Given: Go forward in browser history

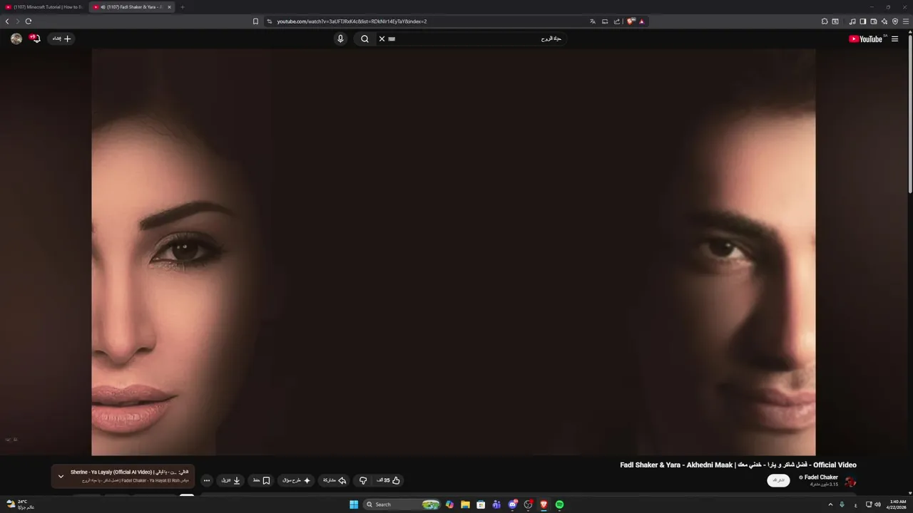Looking at the screenshot, I should coord(18,21).
